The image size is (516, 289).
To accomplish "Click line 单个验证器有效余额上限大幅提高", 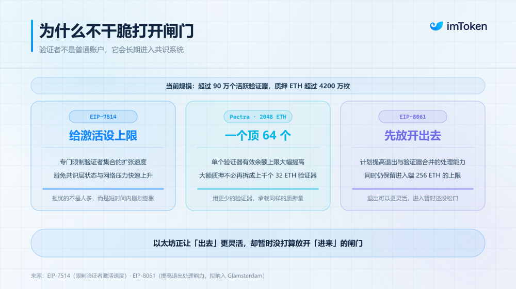I will (257, 162).
